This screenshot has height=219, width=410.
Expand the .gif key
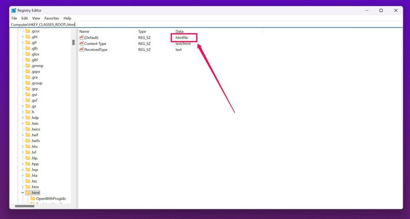[23, 42]
